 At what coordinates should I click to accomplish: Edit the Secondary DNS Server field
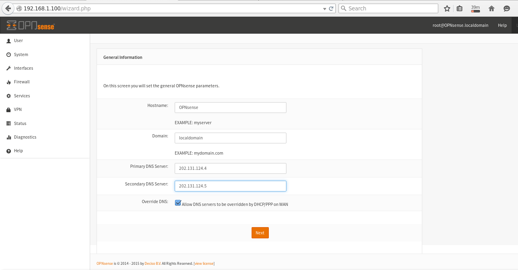230,186
